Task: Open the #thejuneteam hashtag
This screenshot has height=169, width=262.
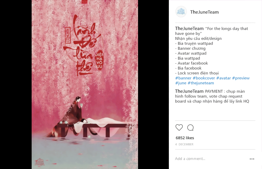Action: [x=201, y=83]
